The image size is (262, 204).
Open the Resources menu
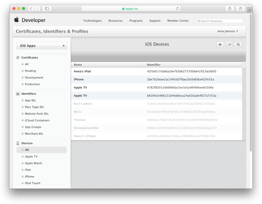click(x=115, y=21)
